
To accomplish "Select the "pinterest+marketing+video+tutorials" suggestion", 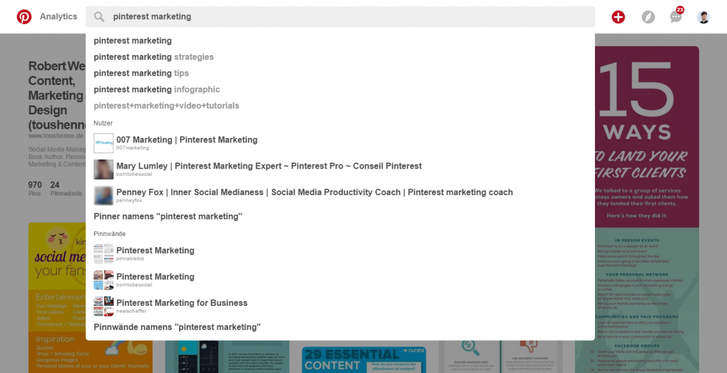I will pyautogui.click(x=167, y=106).
